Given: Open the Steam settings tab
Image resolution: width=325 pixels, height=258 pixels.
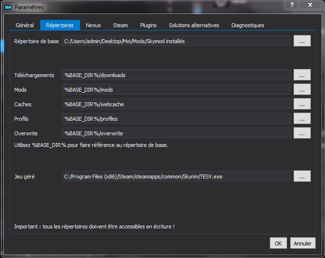Looking at the screenshot, I should pyautogui.click(x=120, y=25).
